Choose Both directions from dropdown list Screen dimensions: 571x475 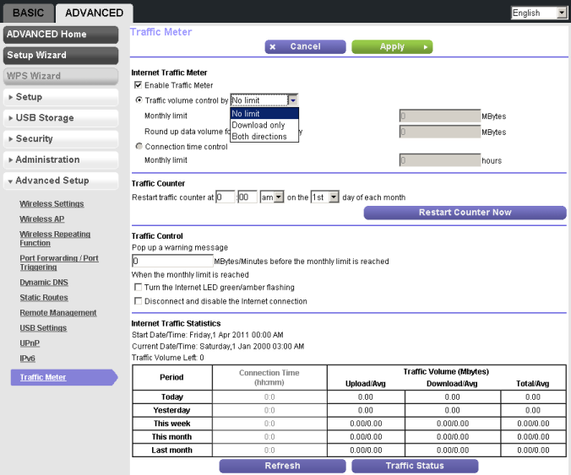tap(264, 137)
